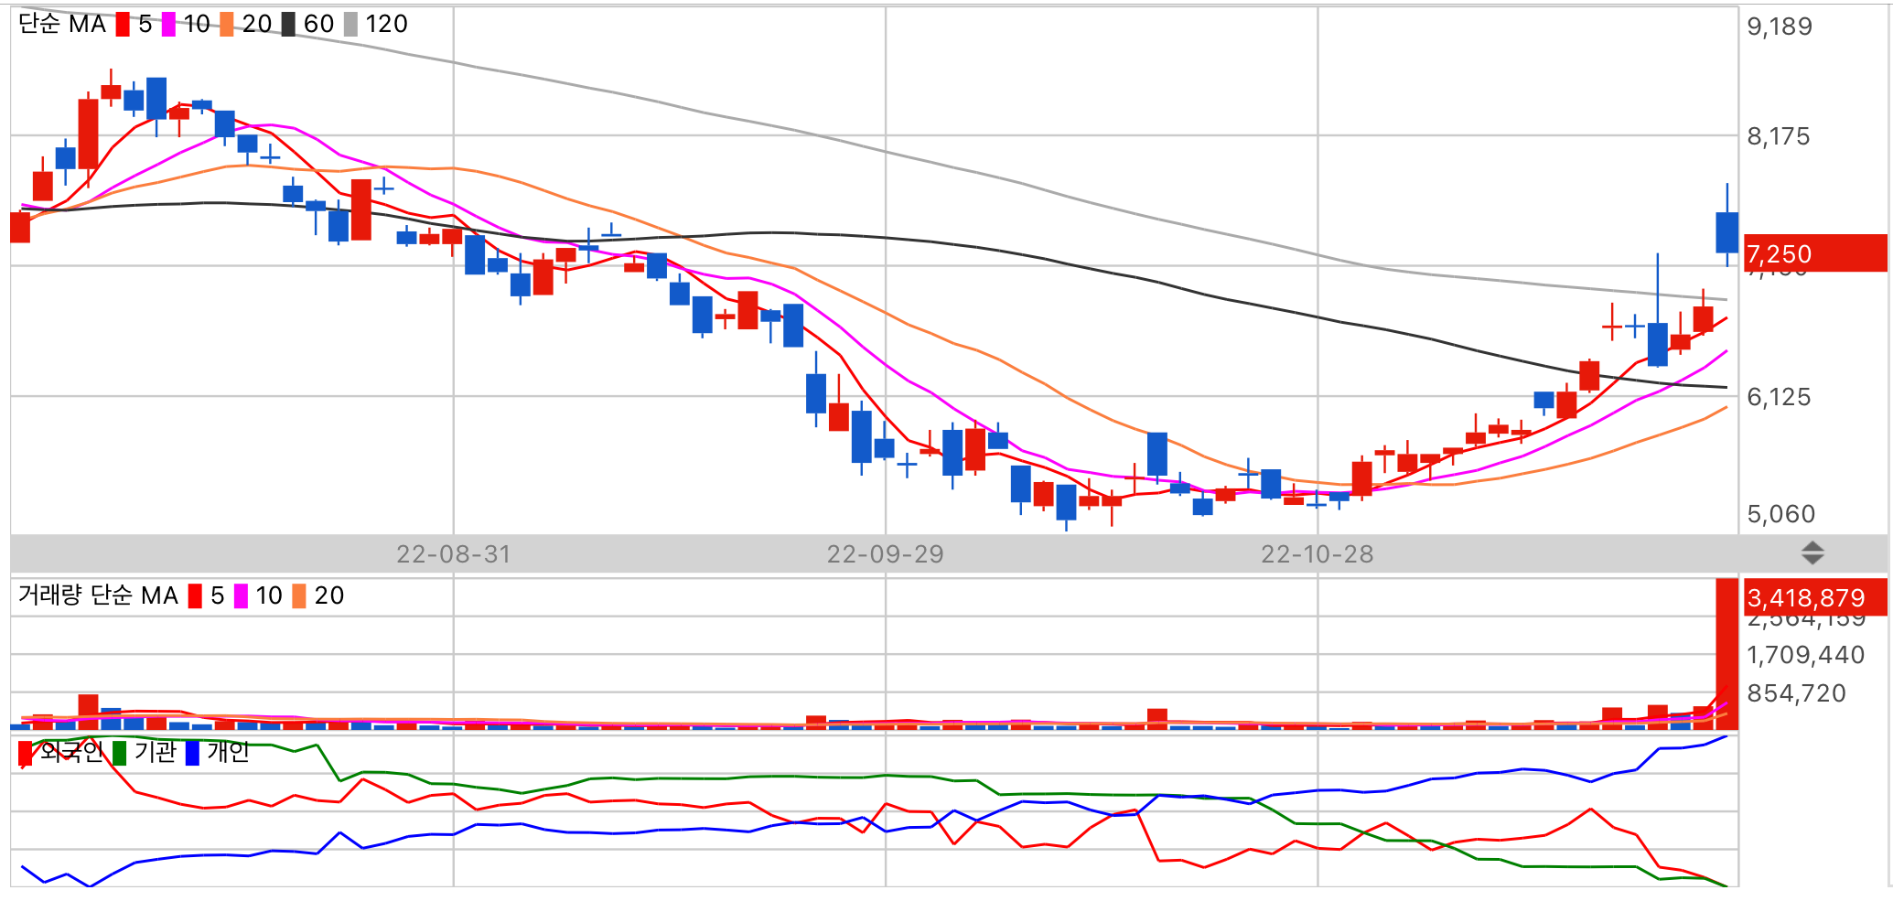Viewport: 1893px width, 901px height.
Task: Click the 단순 MA legend label
Action: coord(62,25)
